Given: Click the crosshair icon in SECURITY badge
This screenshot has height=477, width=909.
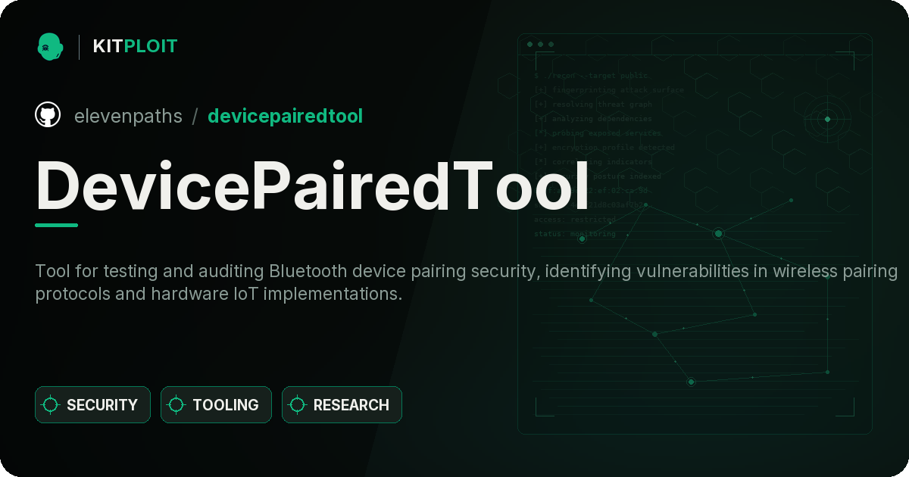Looking at the screenshot, I should tap(51, 405).
